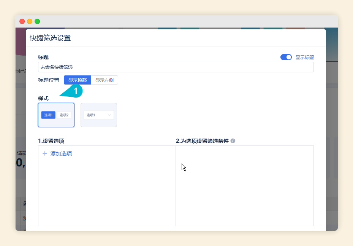Disable the 显示标题 toggle switch
Image resolution: width=353 pixels, height=246 pixels.
(x=286, y=57)
